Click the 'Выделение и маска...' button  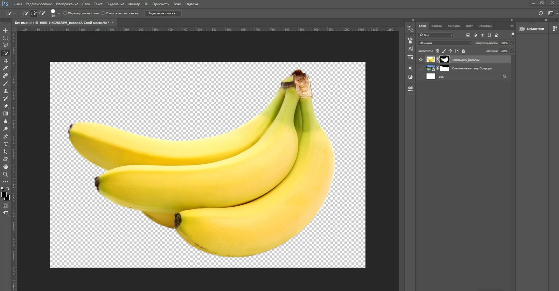[x=163, y=13]
